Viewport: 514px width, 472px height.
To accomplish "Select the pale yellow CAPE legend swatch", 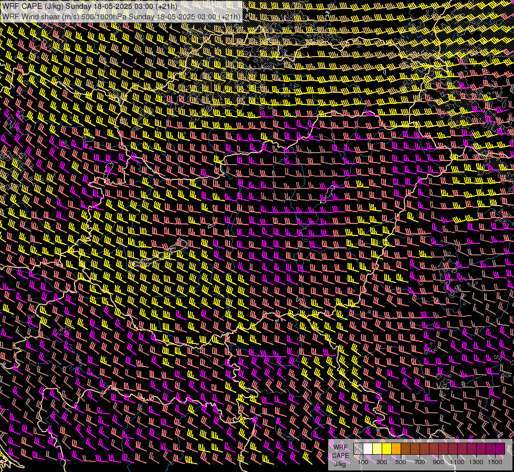I will click(377, 449).
